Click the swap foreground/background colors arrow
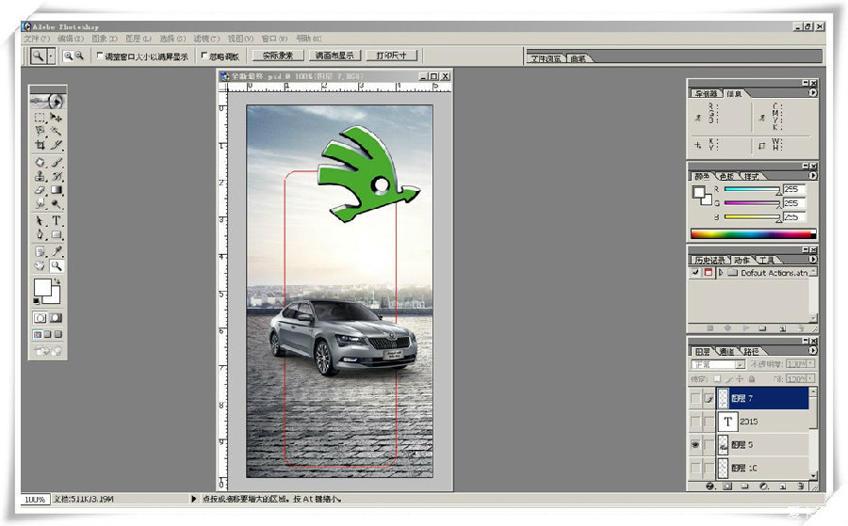 (57, 281)
